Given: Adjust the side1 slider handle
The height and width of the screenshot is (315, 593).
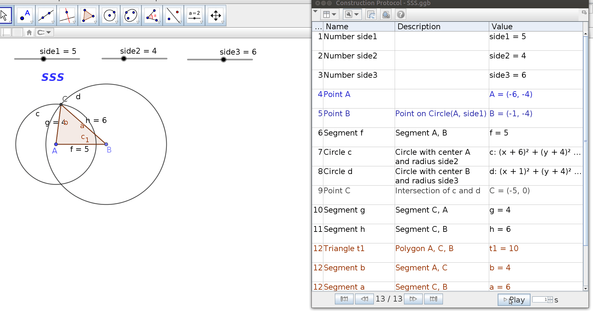Looking at the screenshot, I should coord(43,59).
